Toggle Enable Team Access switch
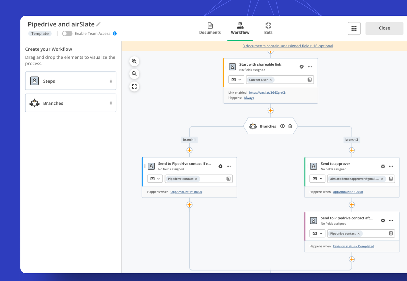This screenshot has height=281, width=407. (x=67, y=34)
